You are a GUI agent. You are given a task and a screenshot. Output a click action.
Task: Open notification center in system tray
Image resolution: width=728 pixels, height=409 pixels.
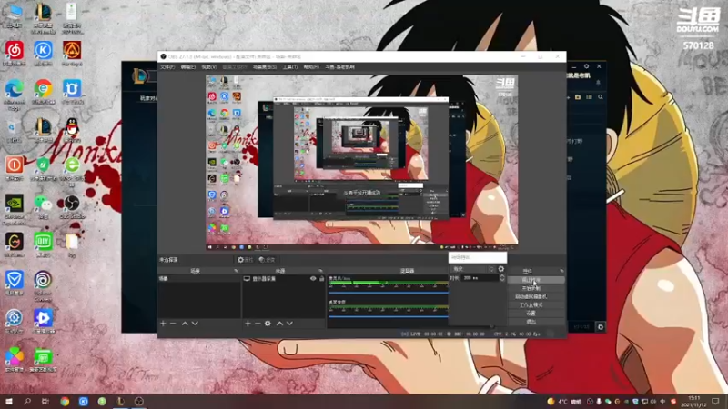(716, 401)
